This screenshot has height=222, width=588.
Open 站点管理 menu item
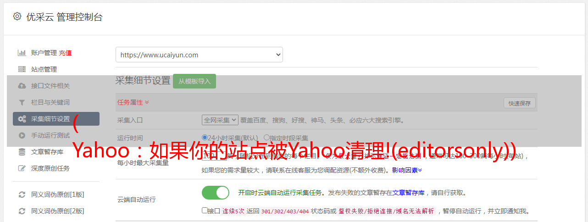tap(44, 69)
